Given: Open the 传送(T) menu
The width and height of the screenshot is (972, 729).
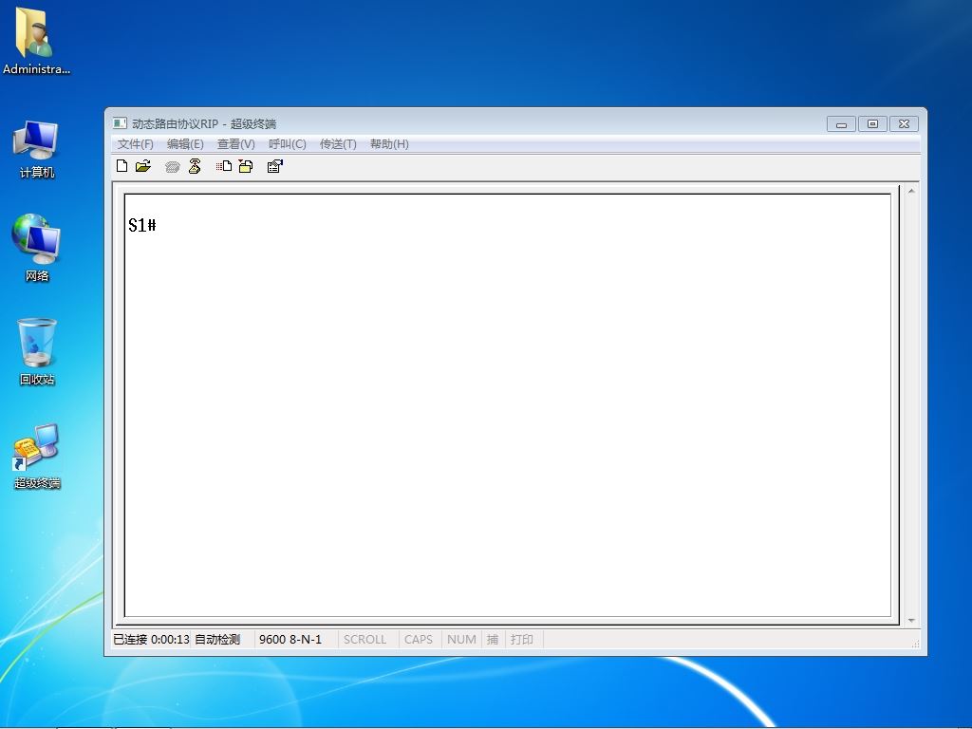Looking at the screenshot, I should pos(338,144).
